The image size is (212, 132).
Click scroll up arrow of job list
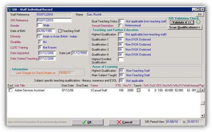[202, 90]
